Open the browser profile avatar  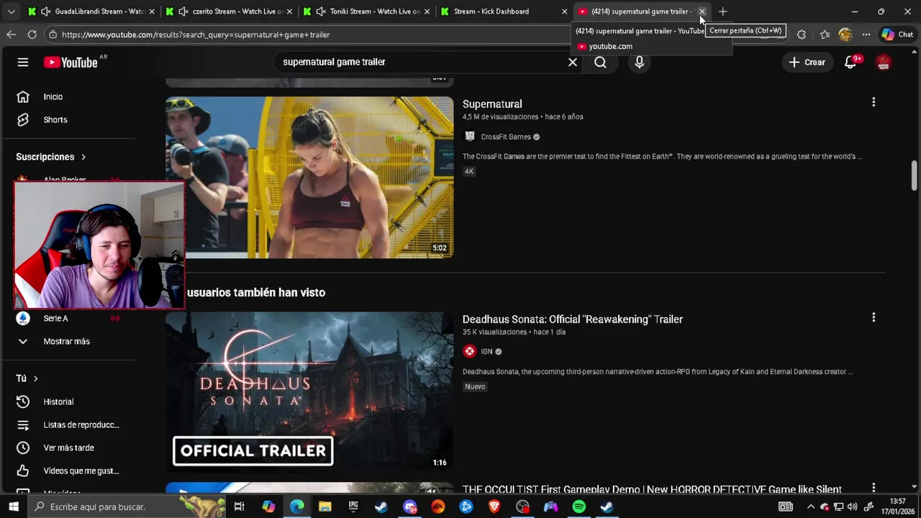[x=845, y=35]
